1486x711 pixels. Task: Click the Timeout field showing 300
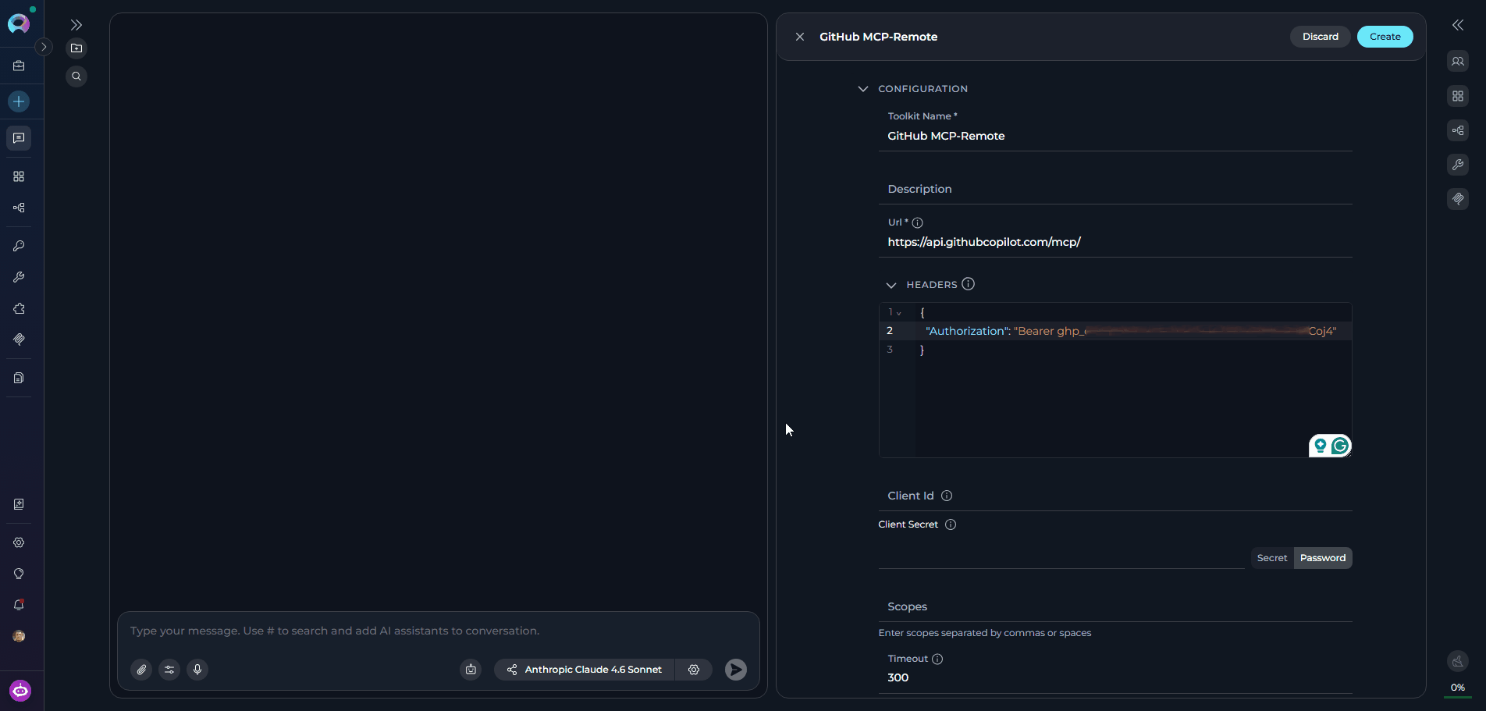(x=1115, y=677)
